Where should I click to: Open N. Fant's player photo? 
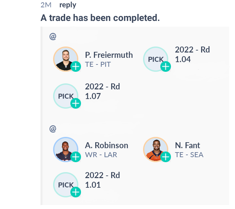pyautogui.click(x=156, y=150)
